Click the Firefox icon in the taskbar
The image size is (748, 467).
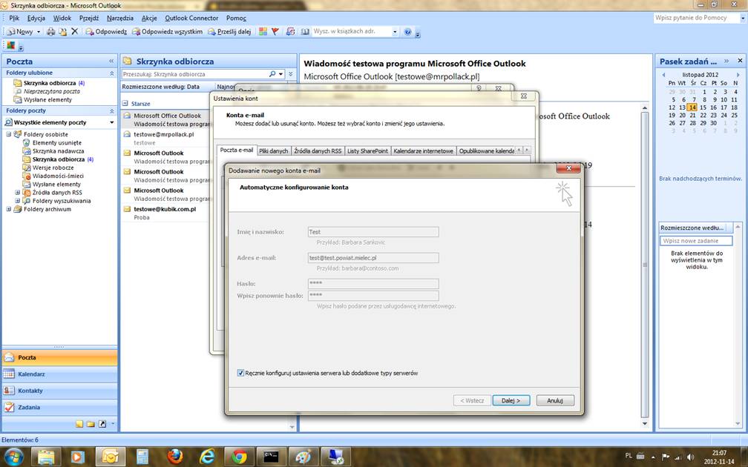(175, 456)
